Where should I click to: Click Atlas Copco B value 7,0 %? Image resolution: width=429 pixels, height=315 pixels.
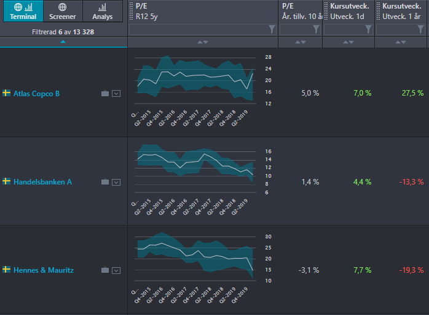point(363,93)
